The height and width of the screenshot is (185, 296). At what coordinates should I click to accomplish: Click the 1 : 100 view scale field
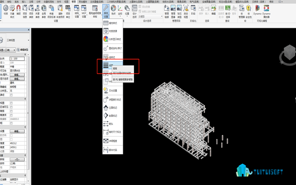(17, 59)
